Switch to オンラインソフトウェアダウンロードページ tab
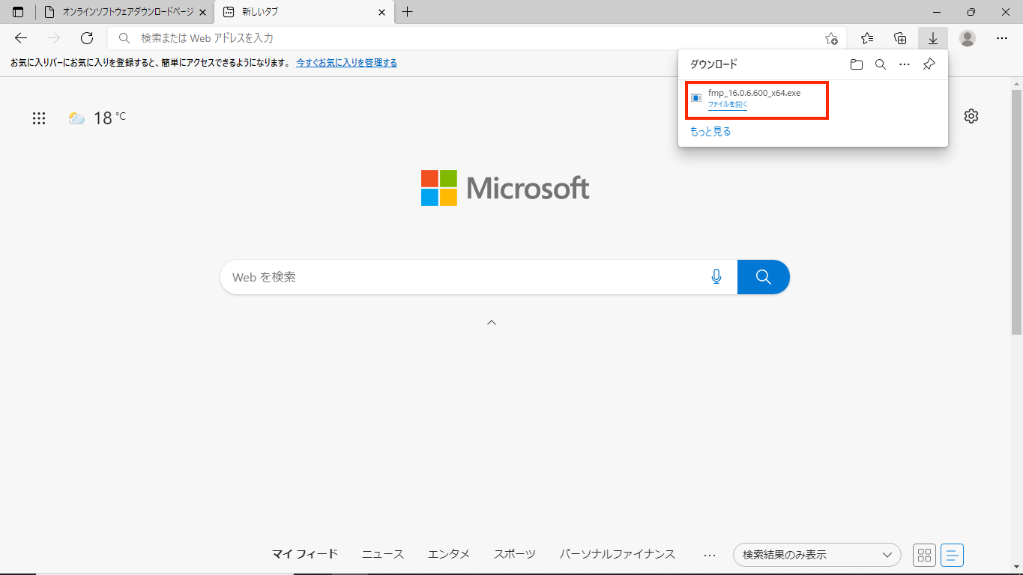This screenshot has width=1023, height=575. [x=124, y=12]
